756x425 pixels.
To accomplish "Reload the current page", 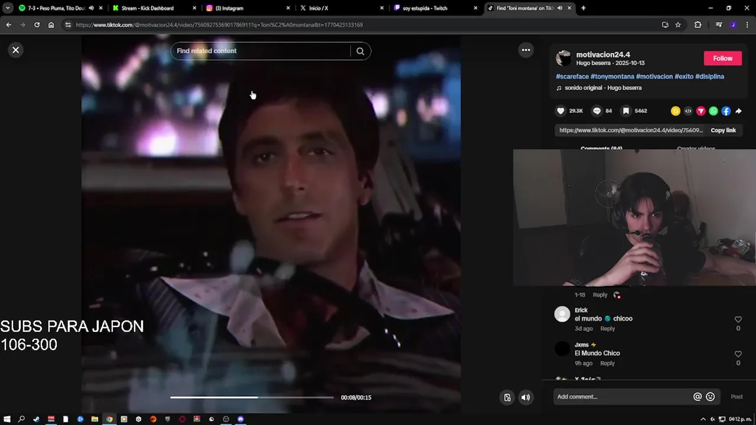I will [x=37, y=25].
